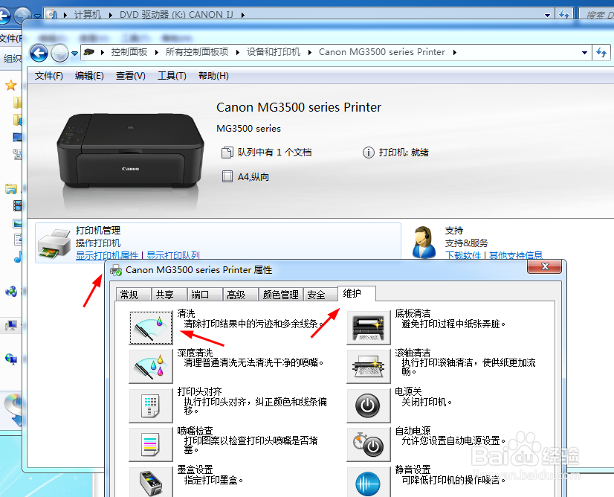
Task: Expand arrow after 所有控制面板项 breadcrumb
Action: 237,53
